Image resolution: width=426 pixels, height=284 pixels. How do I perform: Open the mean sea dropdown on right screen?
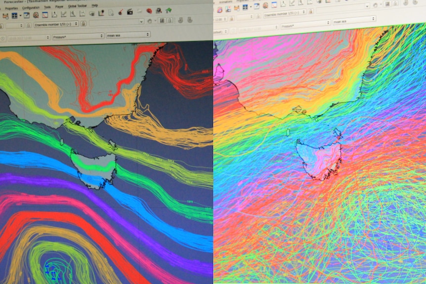pyautogui.click(x=354, y=20)
